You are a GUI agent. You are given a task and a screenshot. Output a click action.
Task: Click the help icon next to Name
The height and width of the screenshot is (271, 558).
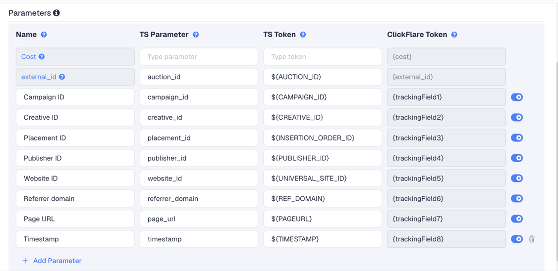[x=44, y=35]
